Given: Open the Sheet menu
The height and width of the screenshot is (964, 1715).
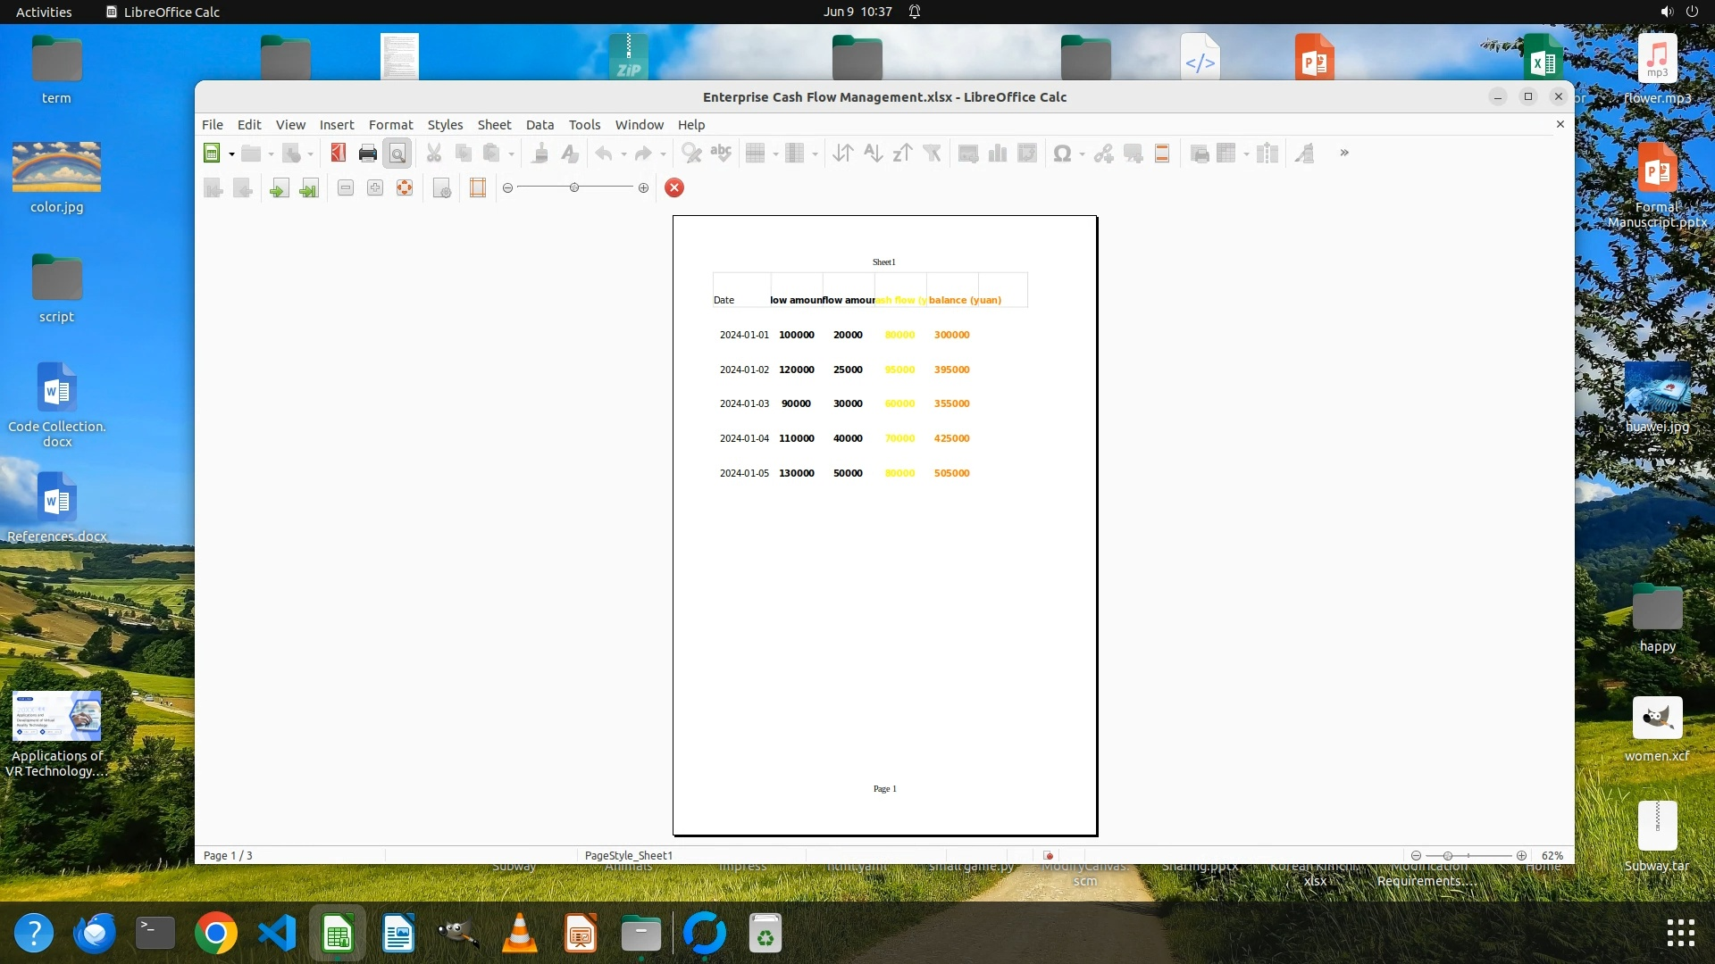Looking at the screenshot, I should [494, 125].
